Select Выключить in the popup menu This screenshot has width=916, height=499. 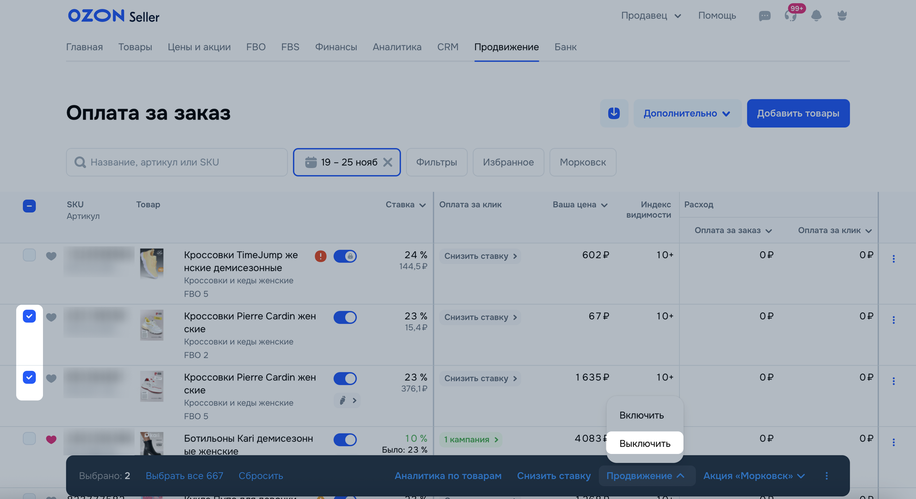644,443
